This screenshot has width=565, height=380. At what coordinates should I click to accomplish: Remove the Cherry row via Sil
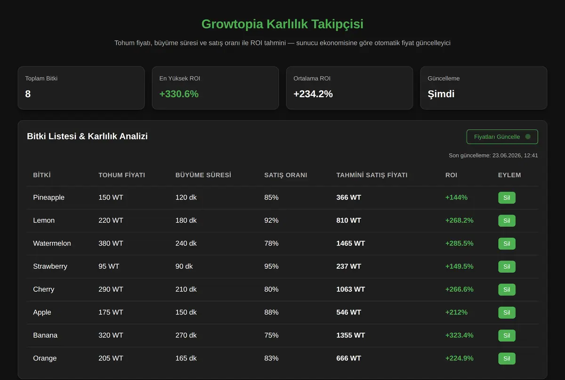[x=507, y=289]
